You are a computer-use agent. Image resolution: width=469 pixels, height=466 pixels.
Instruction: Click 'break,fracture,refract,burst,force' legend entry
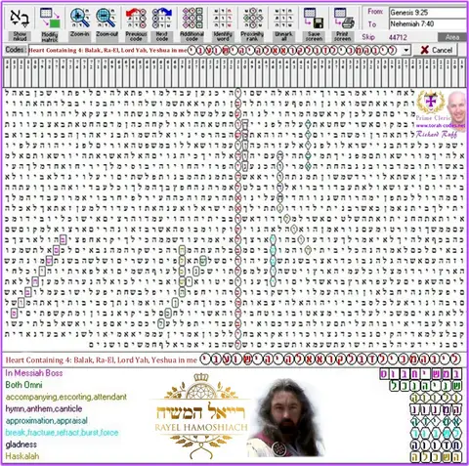point(62,433)
